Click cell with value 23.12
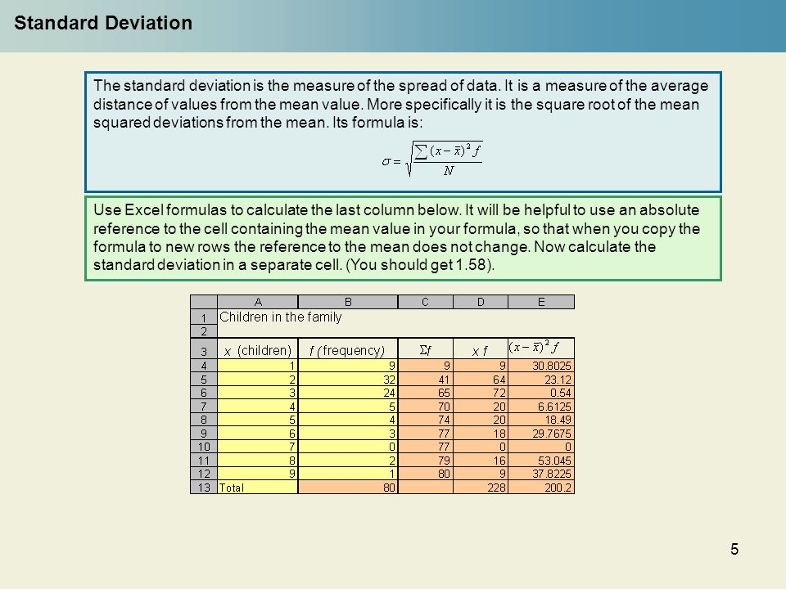This screenshot has height=589, width=786. pos(541,380)
